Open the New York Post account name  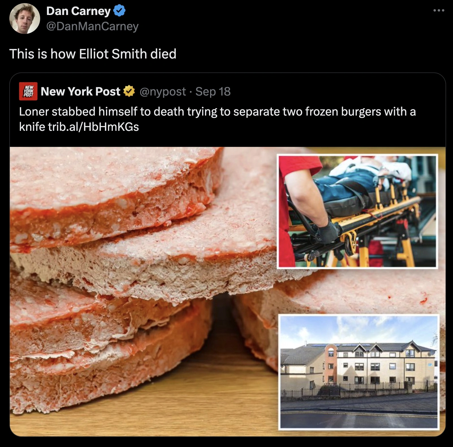(81, 91)
